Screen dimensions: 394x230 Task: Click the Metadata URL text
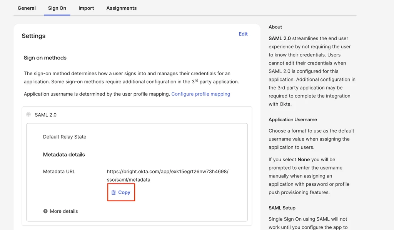click(x=168, y=175)
